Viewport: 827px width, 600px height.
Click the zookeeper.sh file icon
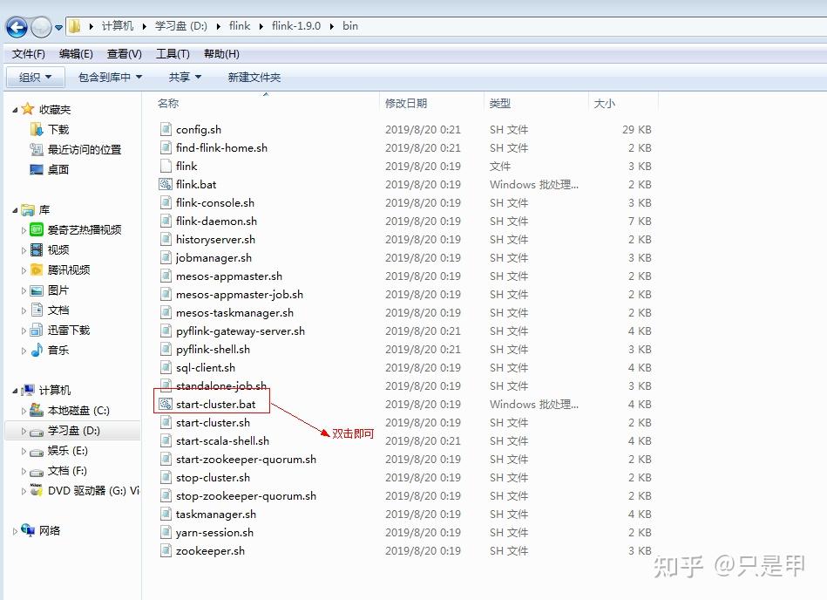pyautogui.click(x=166, y=550)
